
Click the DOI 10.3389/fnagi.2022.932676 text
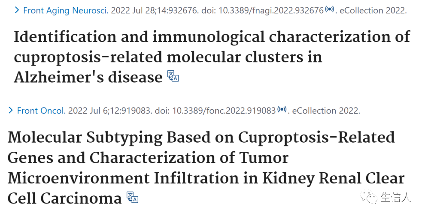point(271,11)
